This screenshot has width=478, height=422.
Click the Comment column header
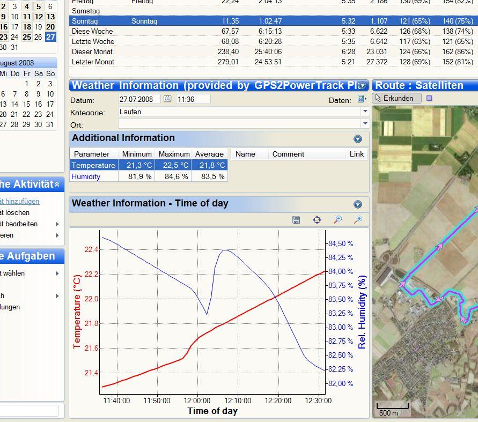(x=307, y=154)
